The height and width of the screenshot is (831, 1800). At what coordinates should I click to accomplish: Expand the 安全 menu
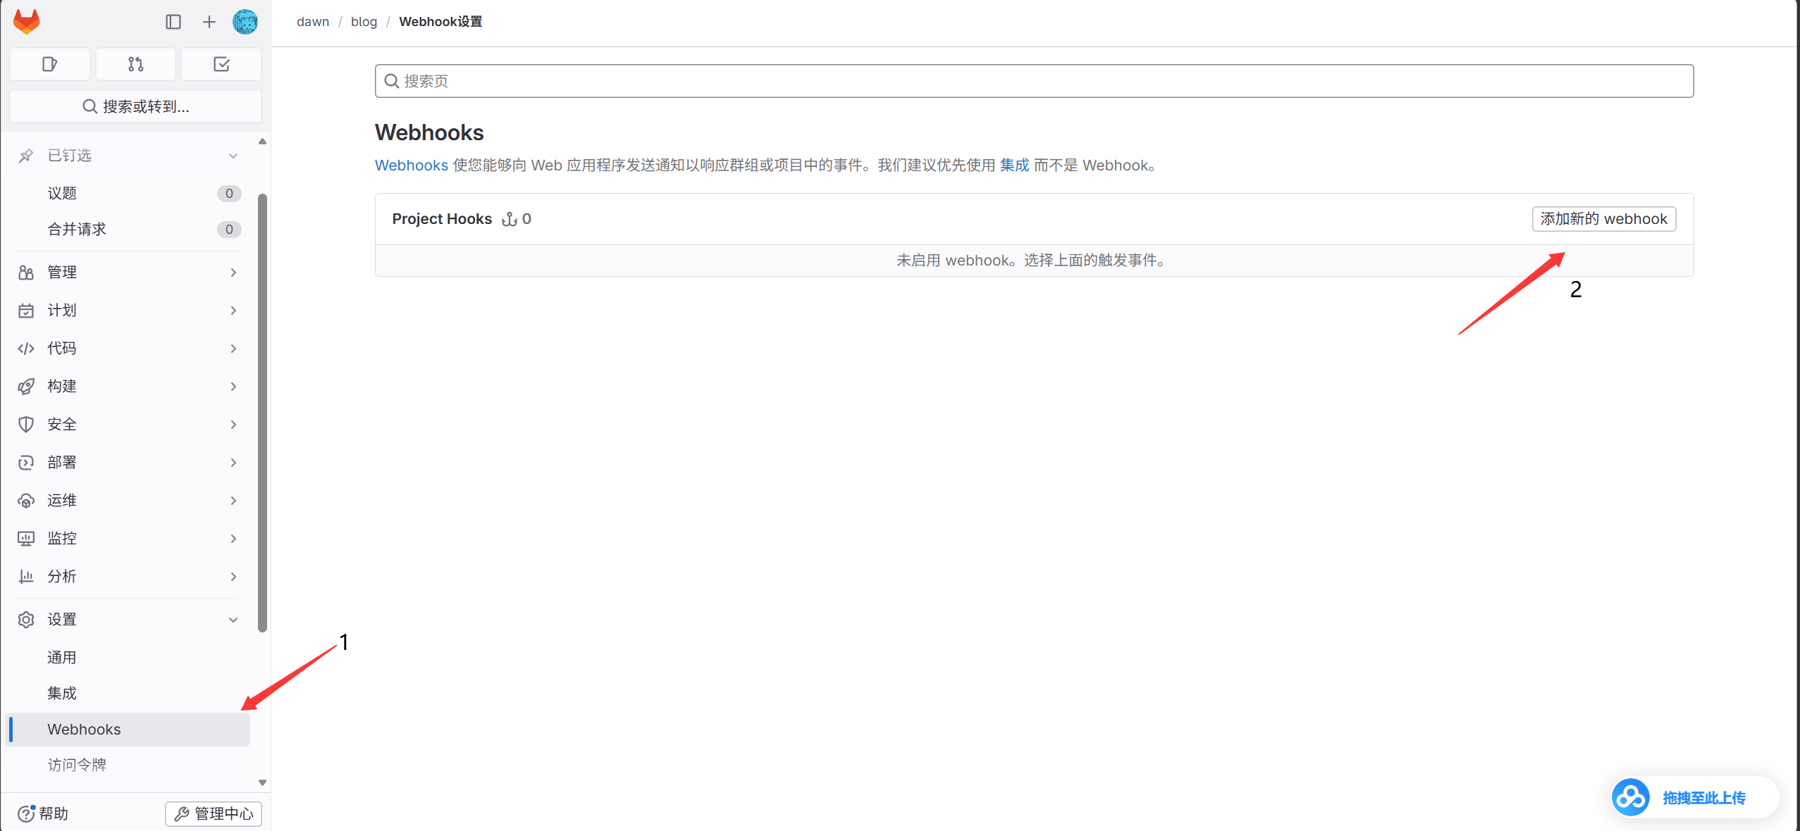pos(128,425)
